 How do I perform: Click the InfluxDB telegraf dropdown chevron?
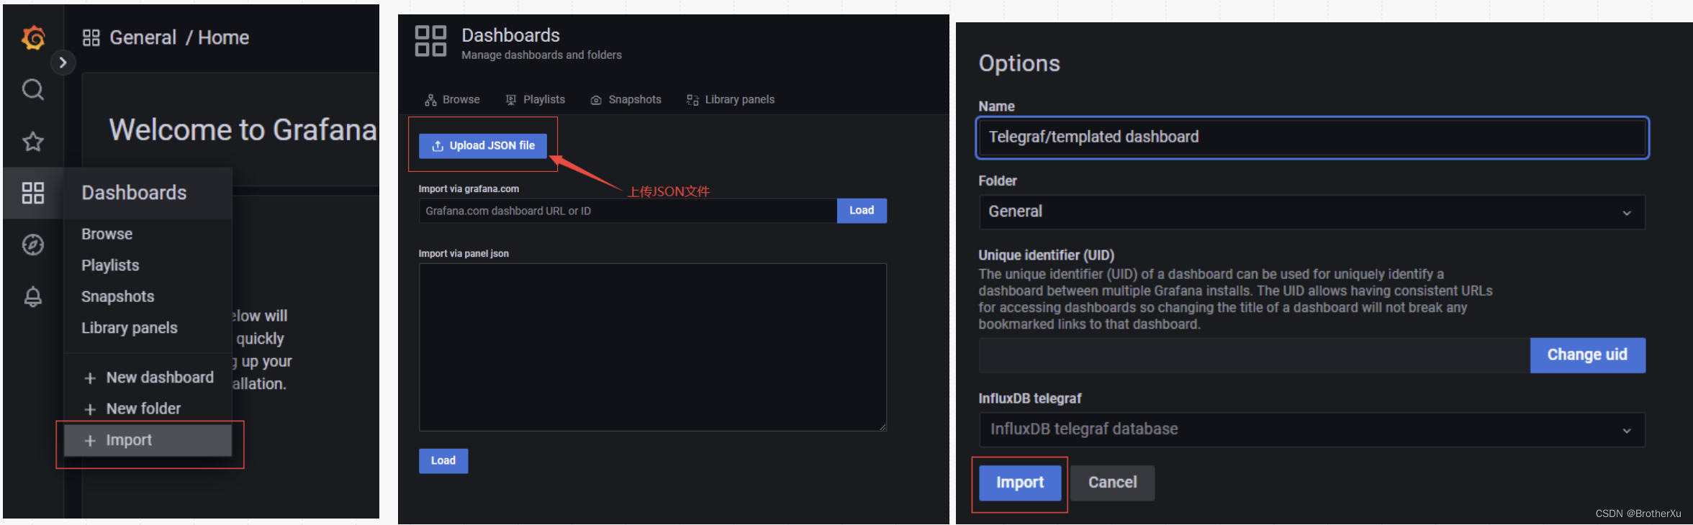1627,431
